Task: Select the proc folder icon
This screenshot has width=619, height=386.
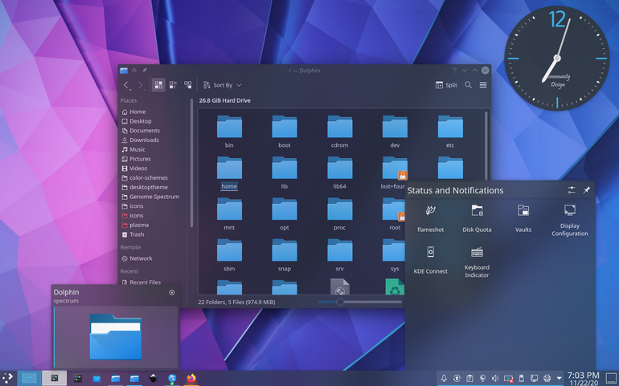Action: [x=339, y=209]
